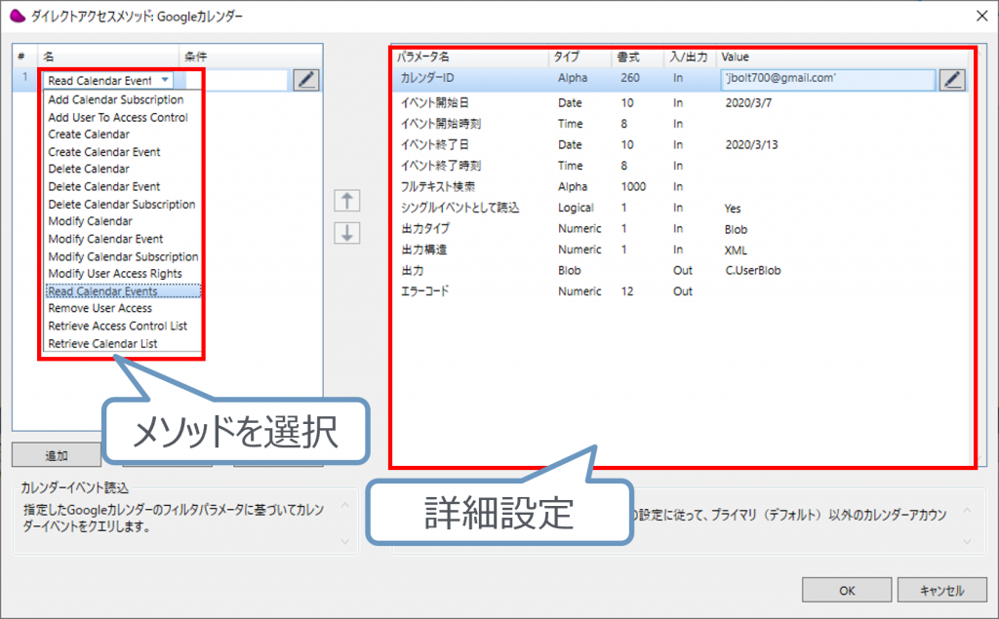
Task: Pick Modify User Access Rights option
Action: [x=115, y=274]
